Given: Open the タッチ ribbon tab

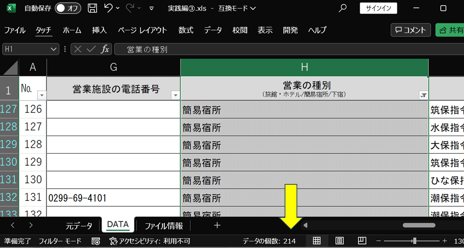Looking at the screenshot, I should coord(43,30).
